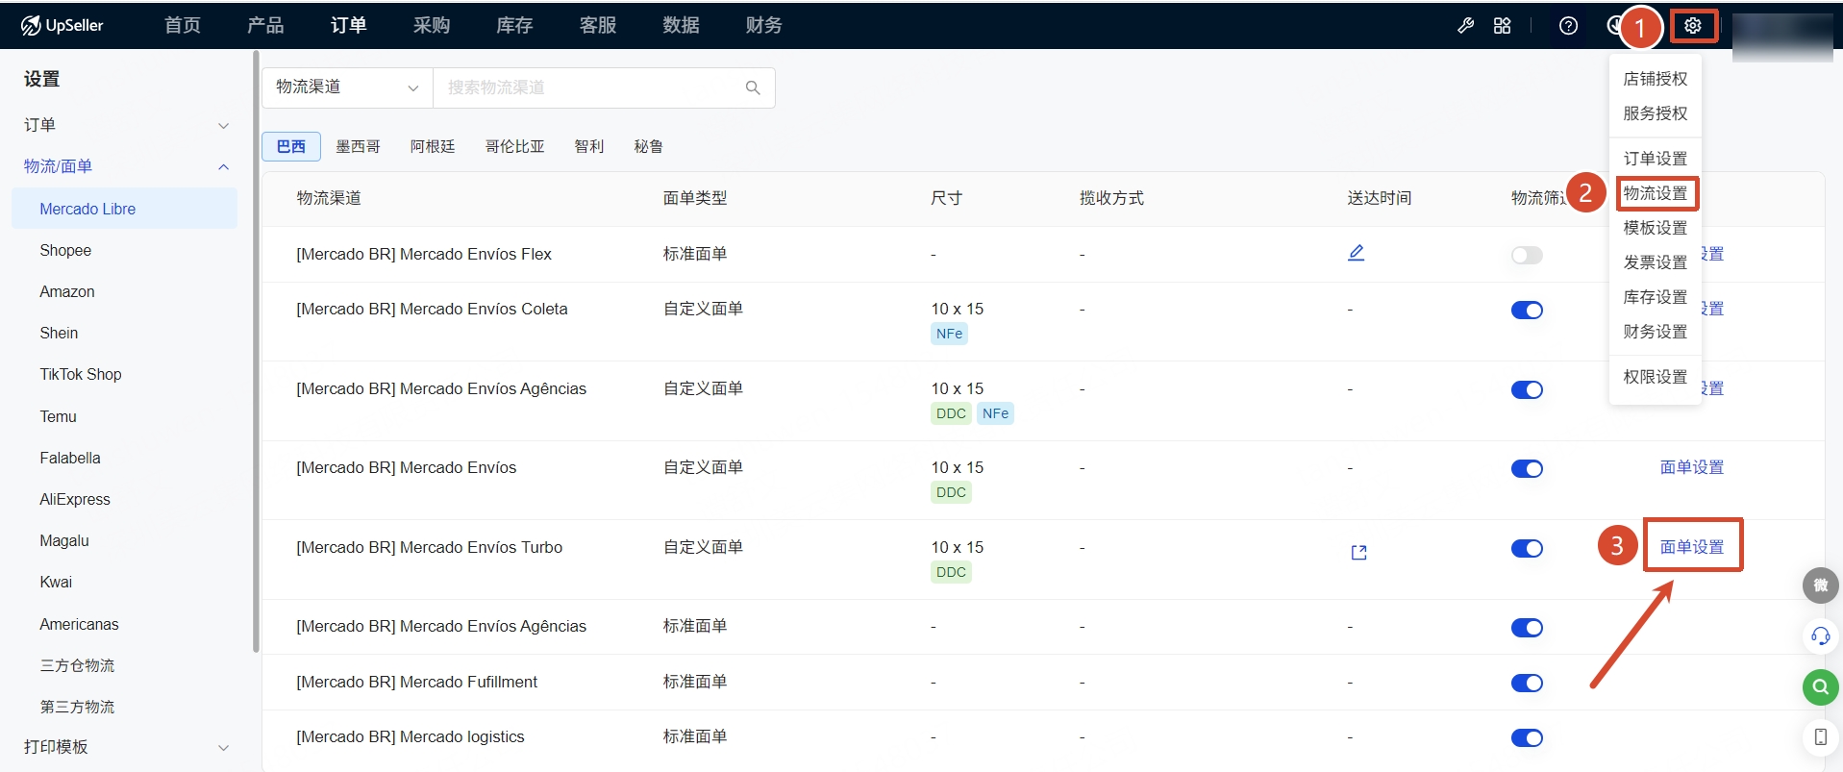Open the 订单 top menu
The image size is (1843, 772).
348,25
